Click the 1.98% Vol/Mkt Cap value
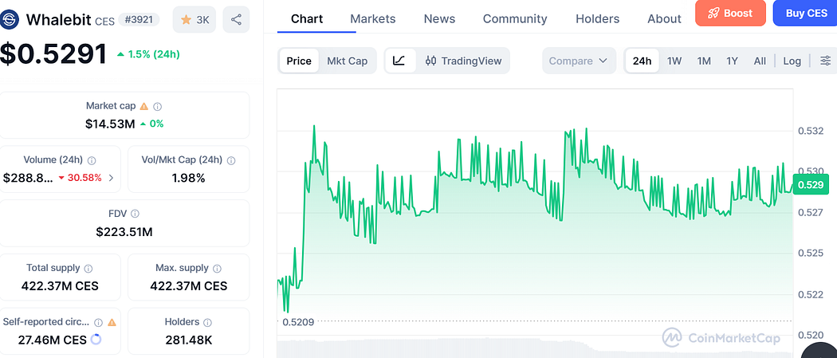 pyautogui.click(x=188, y=178)
